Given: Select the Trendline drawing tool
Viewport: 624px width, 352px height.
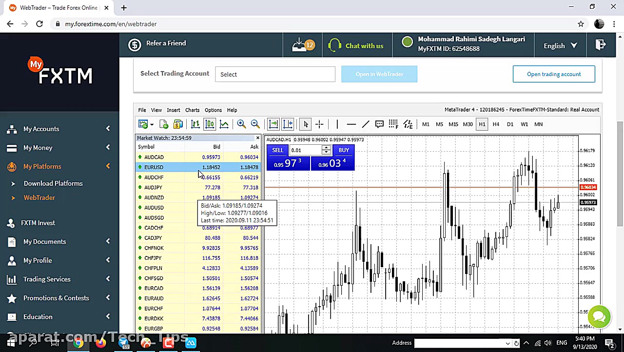Looking at the screenshot, I should (366, 124).
